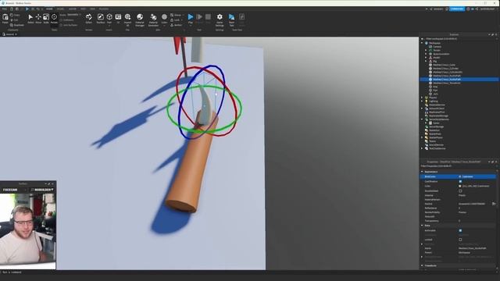Click the Stop button in Test group

[x=208, y=19]
